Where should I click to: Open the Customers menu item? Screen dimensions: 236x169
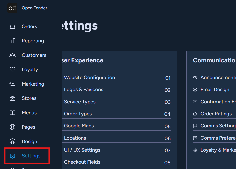click(x=34, y=55)
